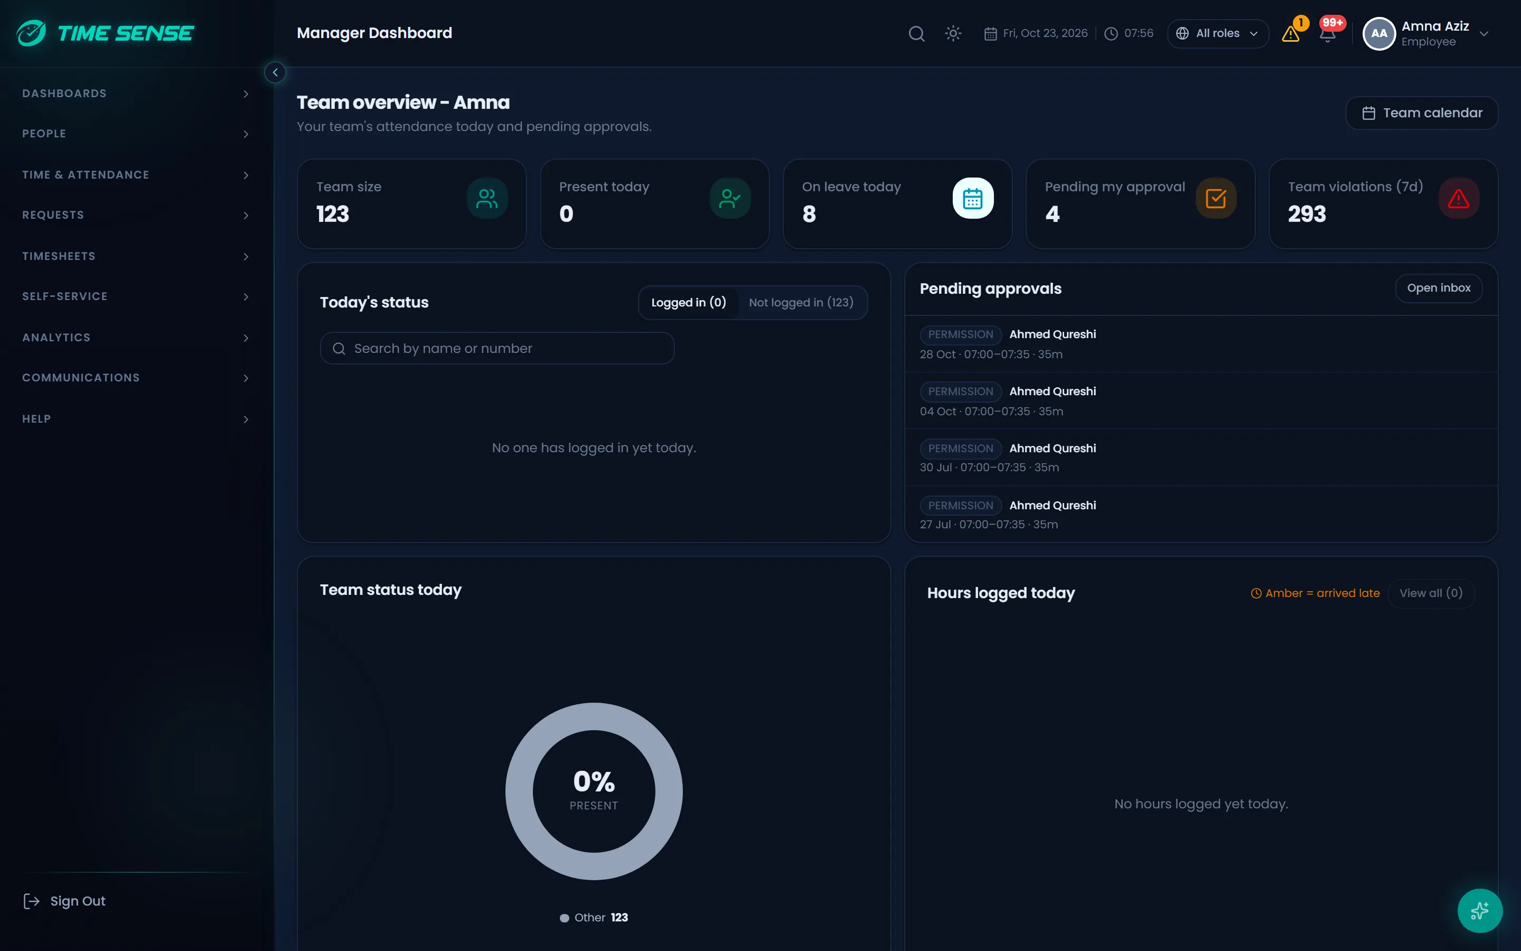Viewport: 1521px width, 951px height.
Task: Click the clock icon beside 07:56
Action: click(1111, 33)
